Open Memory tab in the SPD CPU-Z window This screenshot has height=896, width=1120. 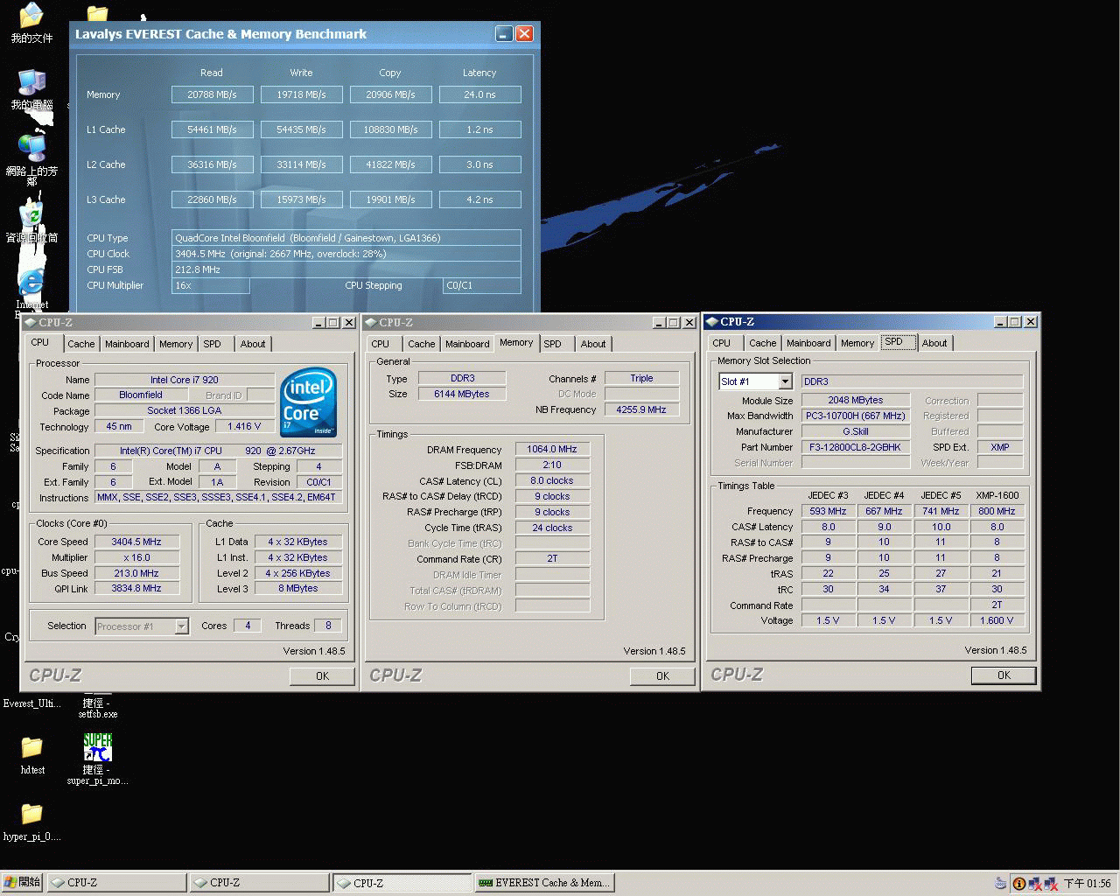click(x=857, y=343)
